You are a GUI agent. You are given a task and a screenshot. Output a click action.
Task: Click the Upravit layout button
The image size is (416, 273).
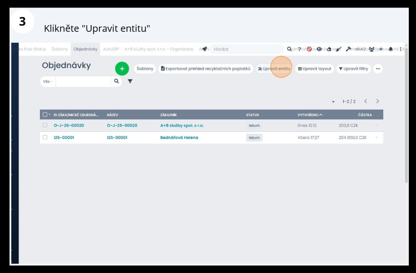pos(315,69)
